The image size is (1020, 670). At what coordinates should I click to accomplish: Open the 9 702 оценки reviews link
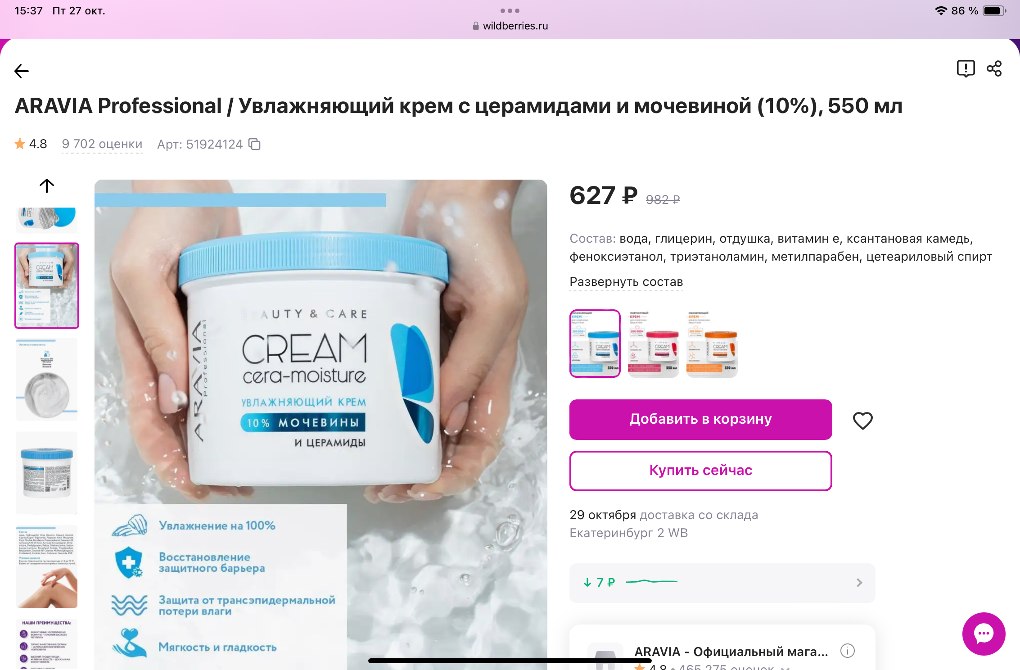[x=102, y=144]
